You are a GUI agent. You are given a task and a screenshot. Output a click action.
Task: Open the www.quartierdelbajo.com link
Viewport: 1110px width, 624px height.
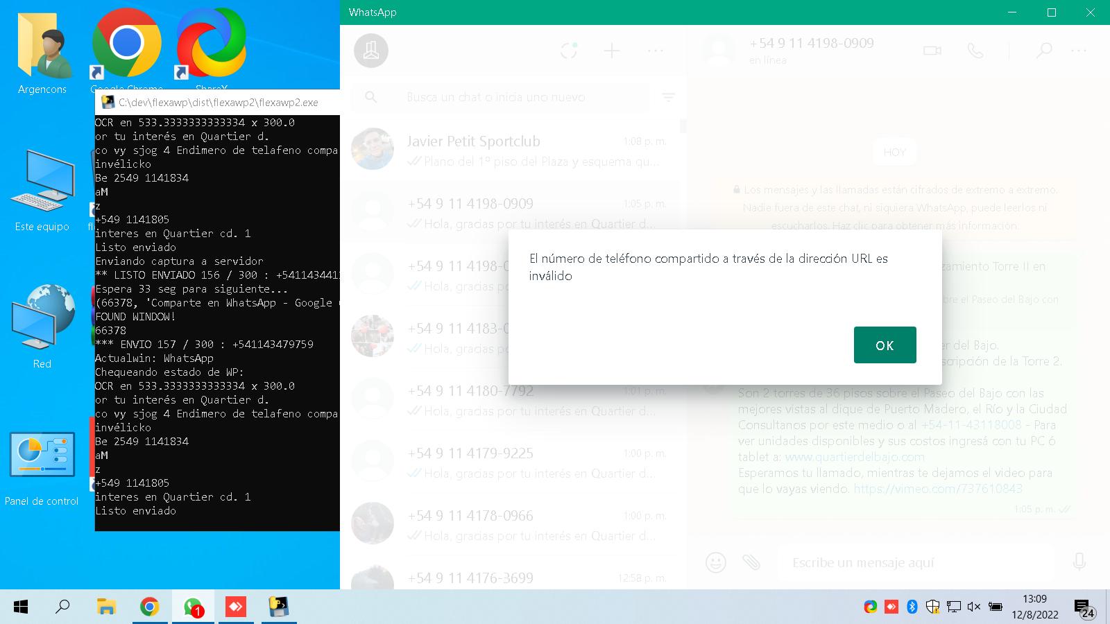[x=855, y=457]
